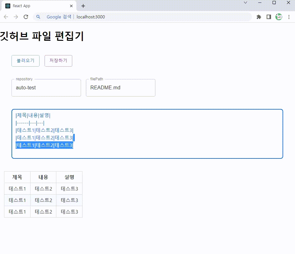Open the Chrome profile avatar
The image size is (295, 254).
click(279, 17)
